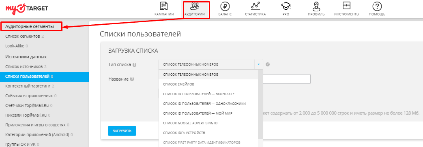The width and height of the screenshot is (423, 147).
Task: Click help icon next to Название label
Action: point(132,79)
